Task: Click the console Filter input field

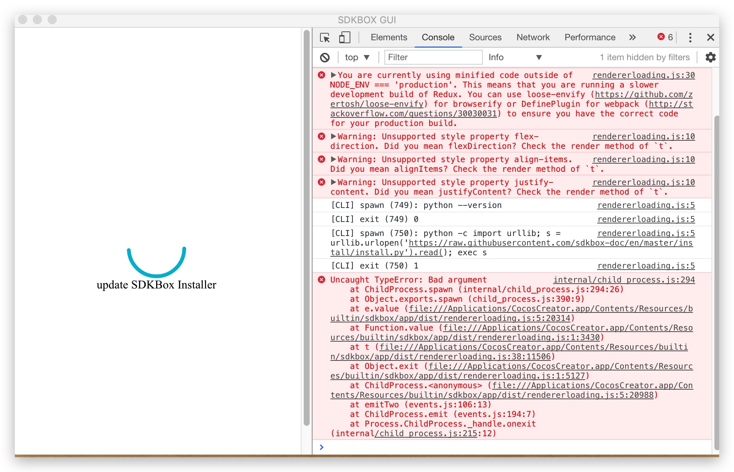Action: (433, 57)
